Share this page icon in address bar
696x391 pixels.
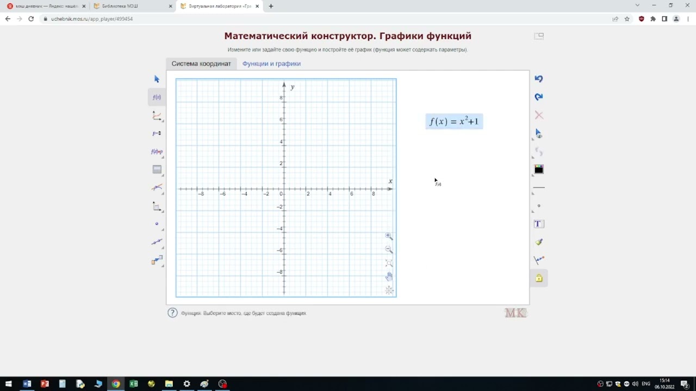click(x=616, y=18)
